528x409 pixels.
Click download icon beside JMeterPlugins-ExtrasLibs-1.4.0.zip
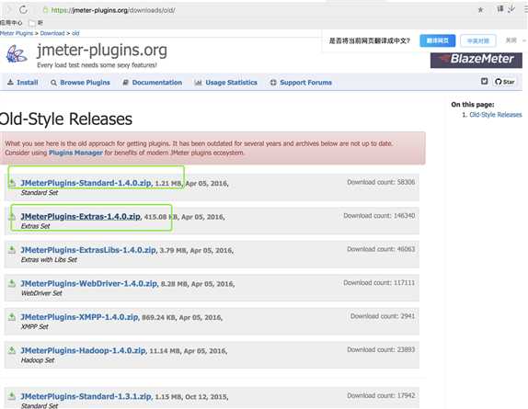(12, 250)
